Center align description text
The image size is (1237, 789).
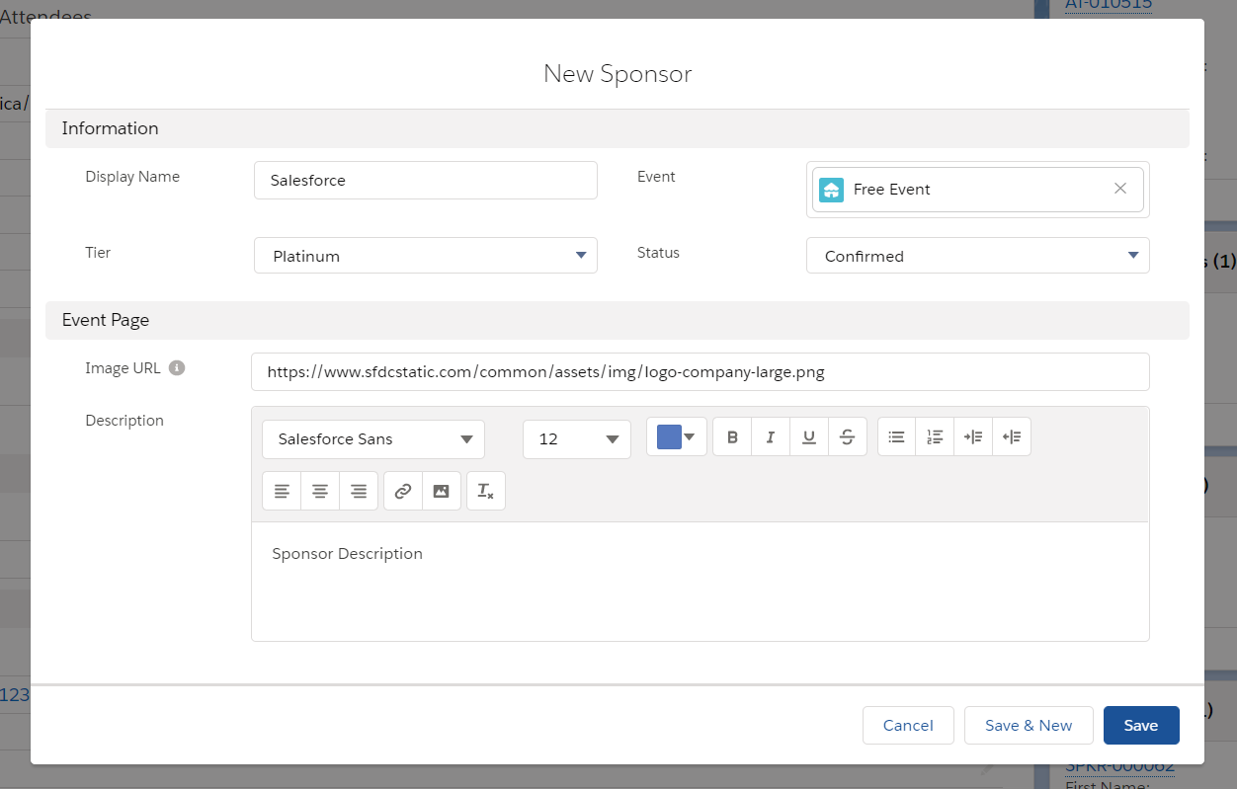320,491
